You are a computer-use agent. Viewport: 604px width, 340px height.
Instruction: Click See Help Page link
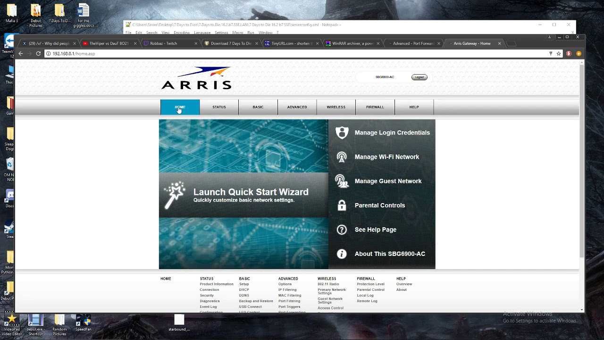coord(376,229)
